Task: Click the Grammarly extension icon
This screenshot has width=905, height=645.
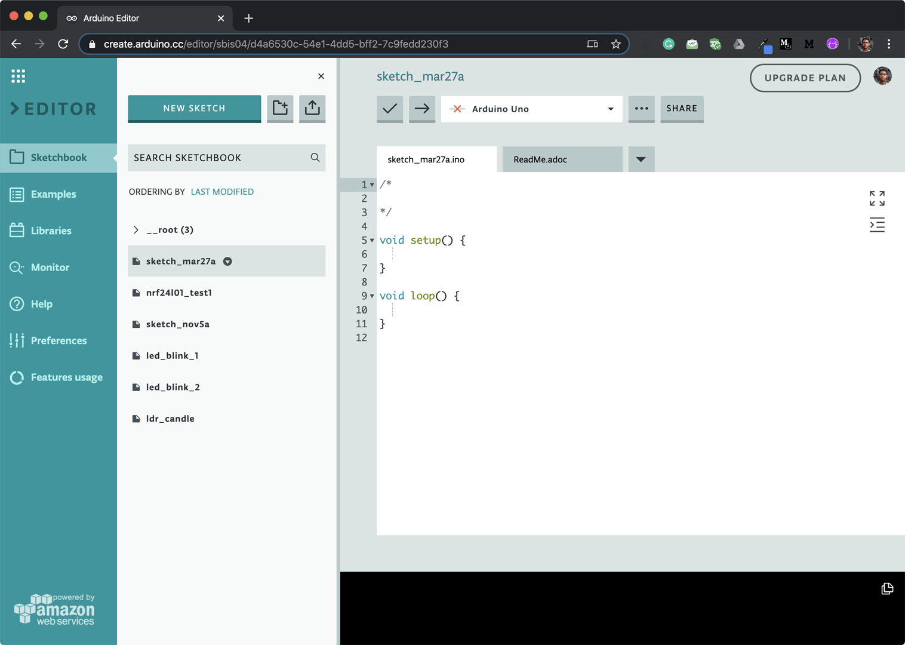Action: click(669, 44)
